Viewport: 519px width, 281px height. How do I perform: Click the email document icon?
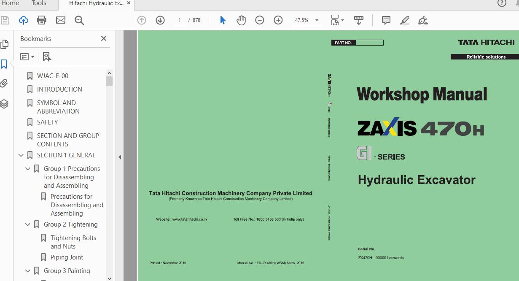tap(60, 20)
